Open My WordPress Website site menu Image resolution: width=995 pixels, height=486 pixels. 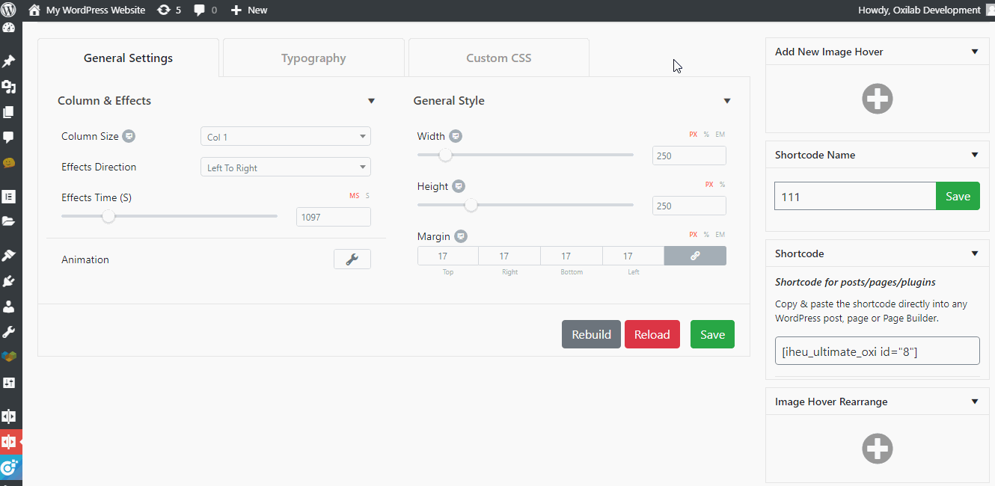tap(87, 10)
